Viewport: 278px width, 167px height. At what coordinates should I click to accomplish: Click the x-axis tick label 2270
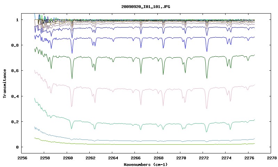coord(181,158)
